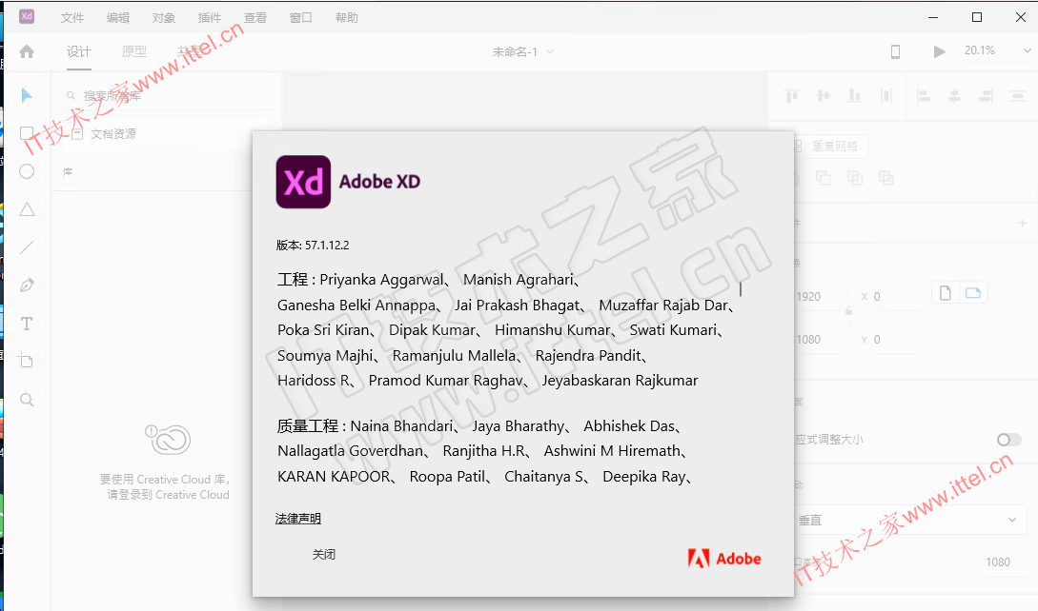The image size is (1038, 611).
Task: Switch to the 原型 tab
Action: pyautogui.click(x=133, y=51)
